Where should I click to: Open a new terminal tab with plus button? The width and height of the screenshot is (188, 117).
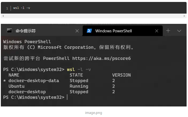168,31
